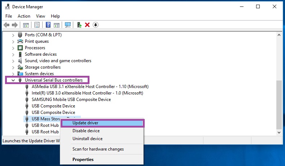
Task: Collapse Universal Serial Bus controllers node
Action: point(13,80)
